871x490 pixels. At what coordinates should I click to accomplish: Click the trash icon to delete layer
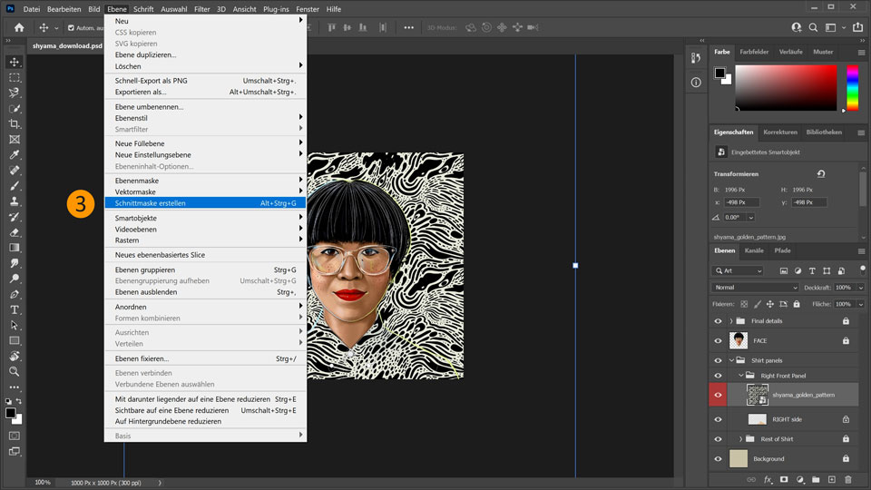tap(848, 479)
